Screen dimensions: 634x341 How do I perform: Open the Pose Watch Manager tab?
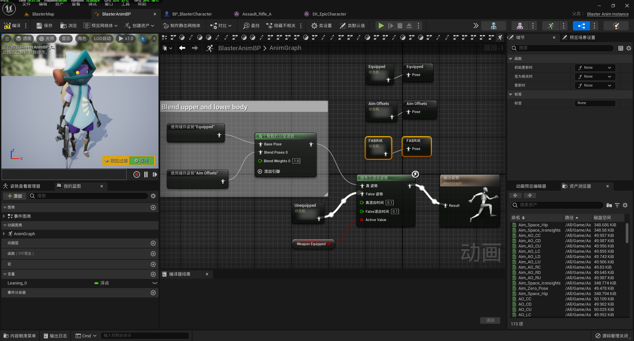pyautogui.click(x=25, y=186)
